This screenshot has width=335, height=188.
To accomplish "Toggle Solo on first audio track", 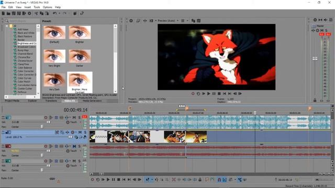I will point(79,118).
